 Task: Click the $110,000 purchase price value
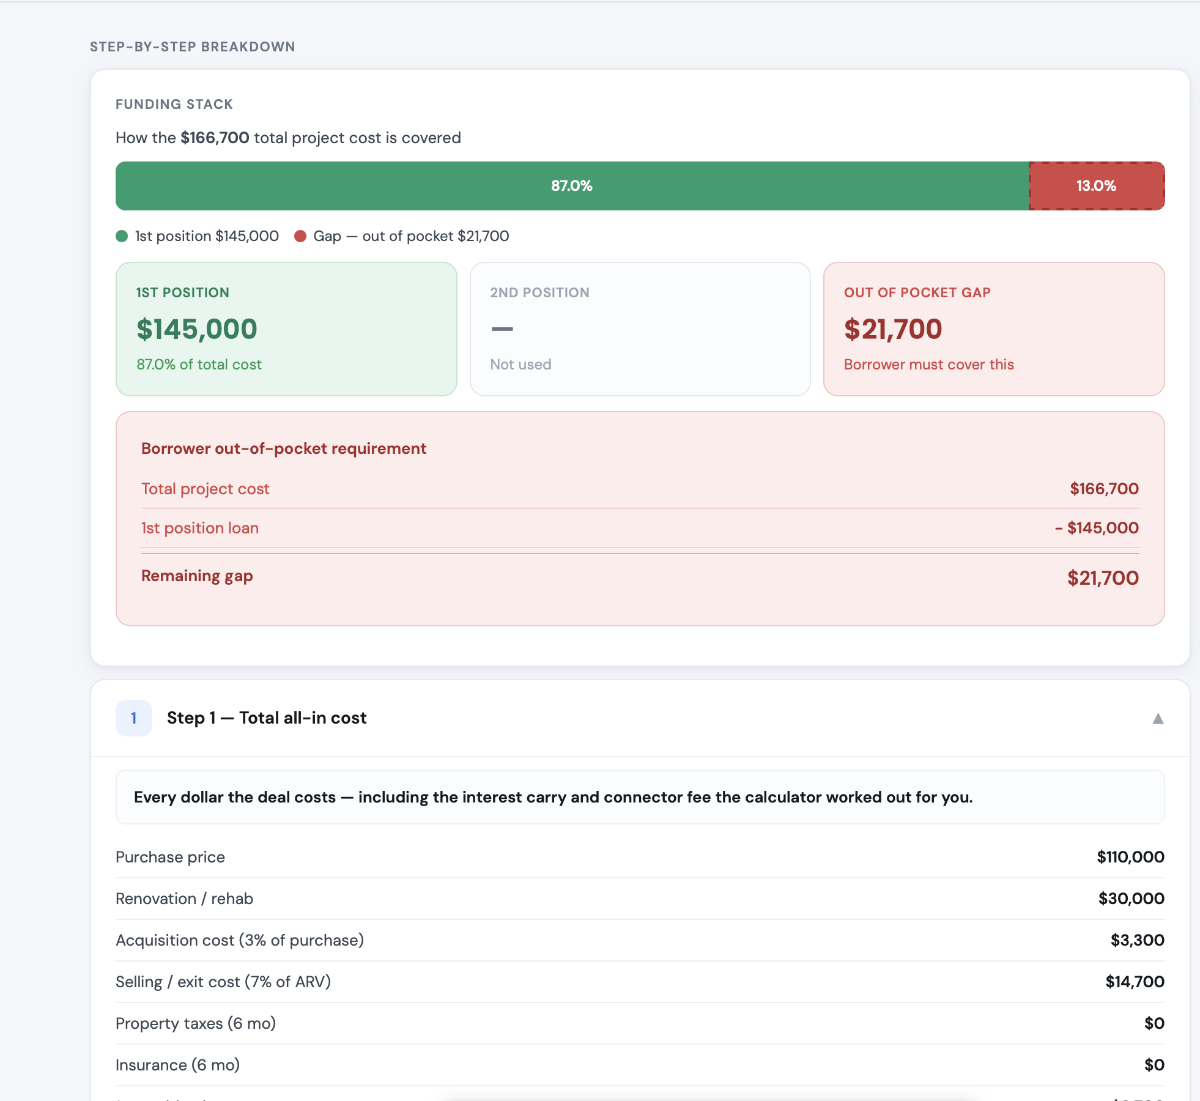point(1130,857)
